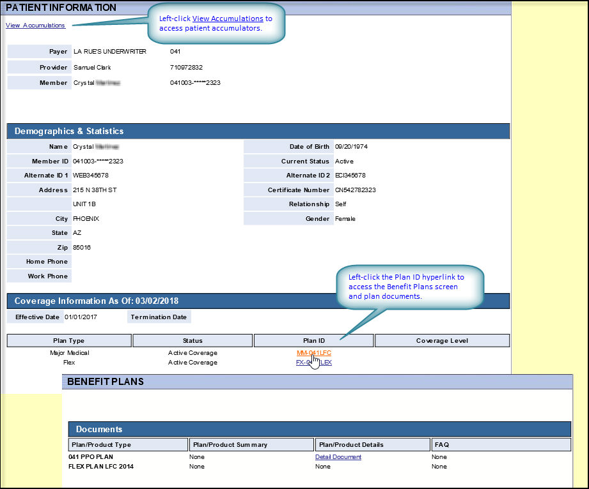Click the Plan/Product Details column header
589x489 pixels.
pos(372,445)
